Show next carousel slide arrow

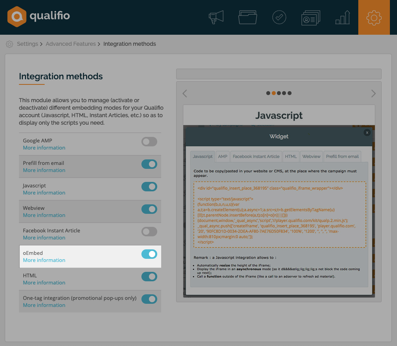click(x=373, y=94)
